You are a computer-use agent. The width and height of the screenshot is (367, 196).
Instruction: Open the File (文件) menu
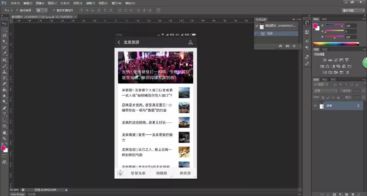click(x=15, y=3)
